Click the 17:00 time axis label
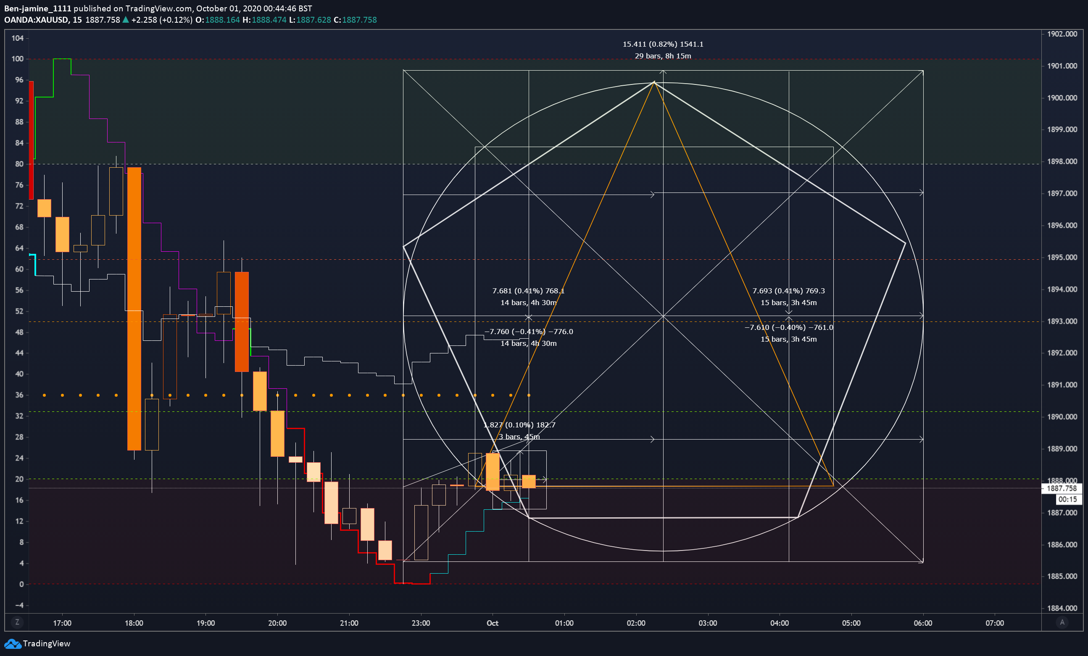Viewport: 1088px width, 656px height. [62, 623]
